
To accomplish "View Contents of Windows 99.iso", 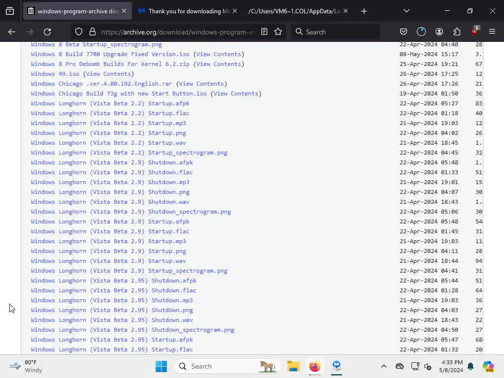I will 108,74.
